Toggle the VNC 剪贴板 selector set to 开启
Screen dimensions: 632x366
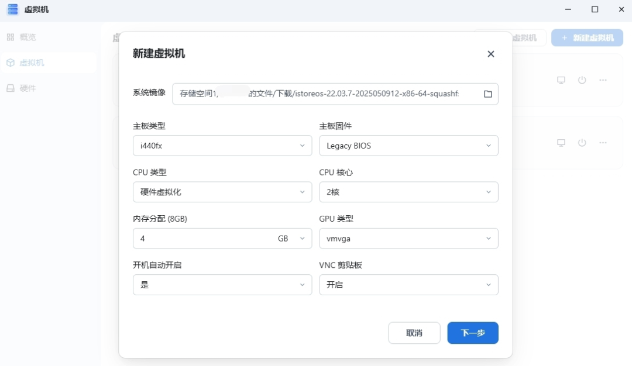(x=408, y=285)
